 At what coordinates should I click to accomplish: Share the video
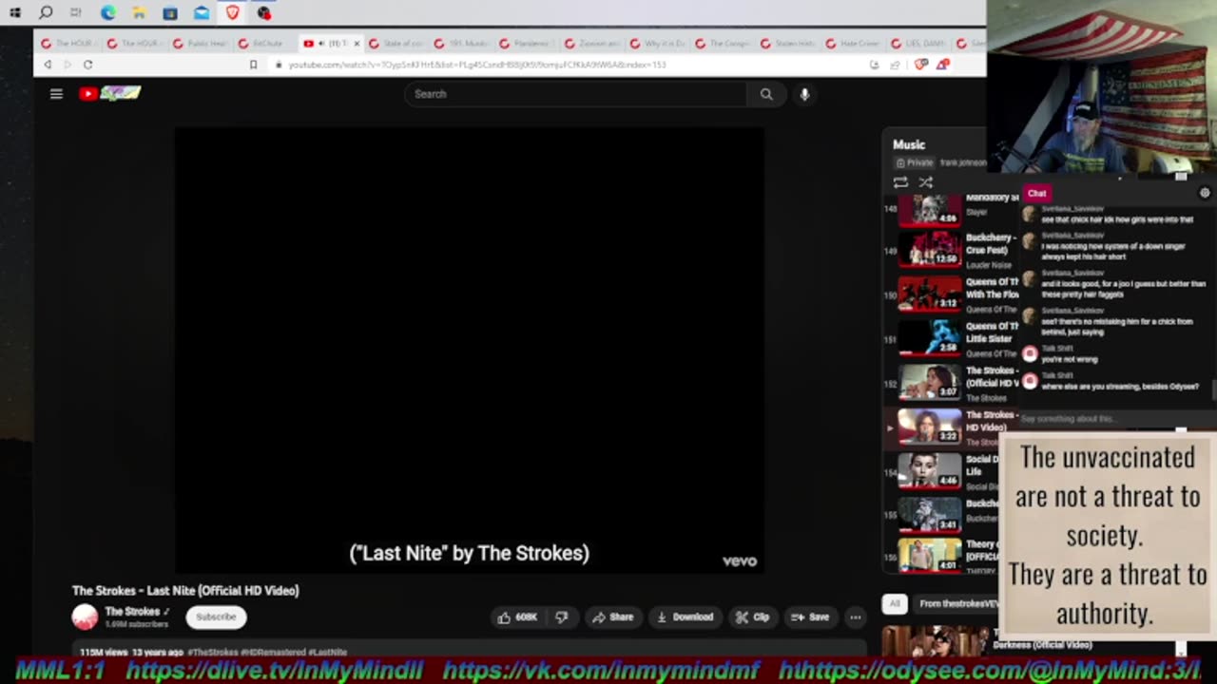click(612, 617)
